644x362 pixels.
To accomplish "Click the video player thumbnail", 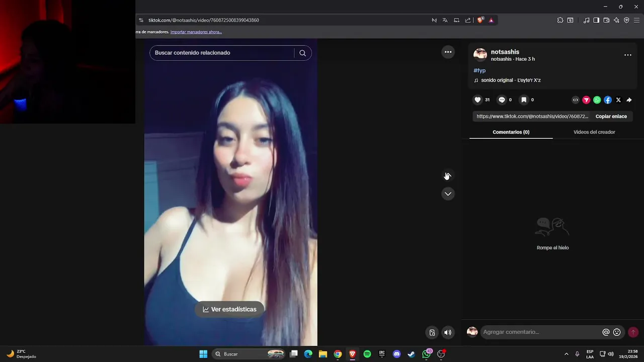I will tap(230, 192).
